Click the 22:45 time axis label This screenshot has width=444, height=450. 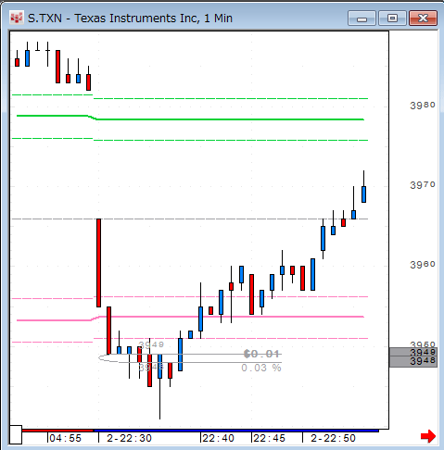point(269,438)
